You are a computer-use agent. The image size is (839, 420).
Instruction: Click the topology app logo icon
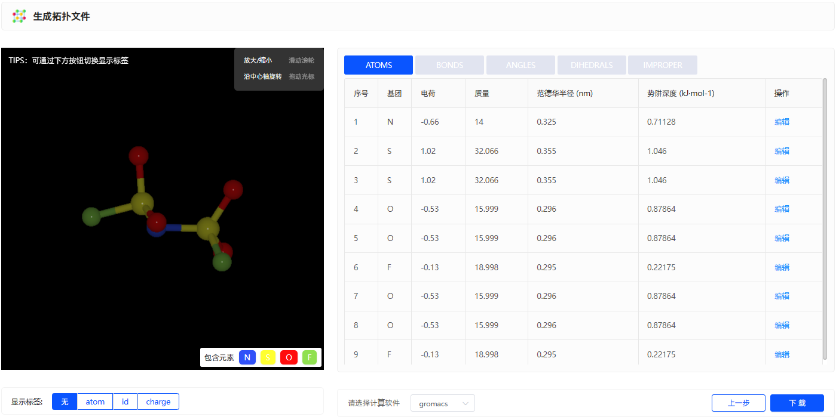pyautogui.click(x=19, y=16)
